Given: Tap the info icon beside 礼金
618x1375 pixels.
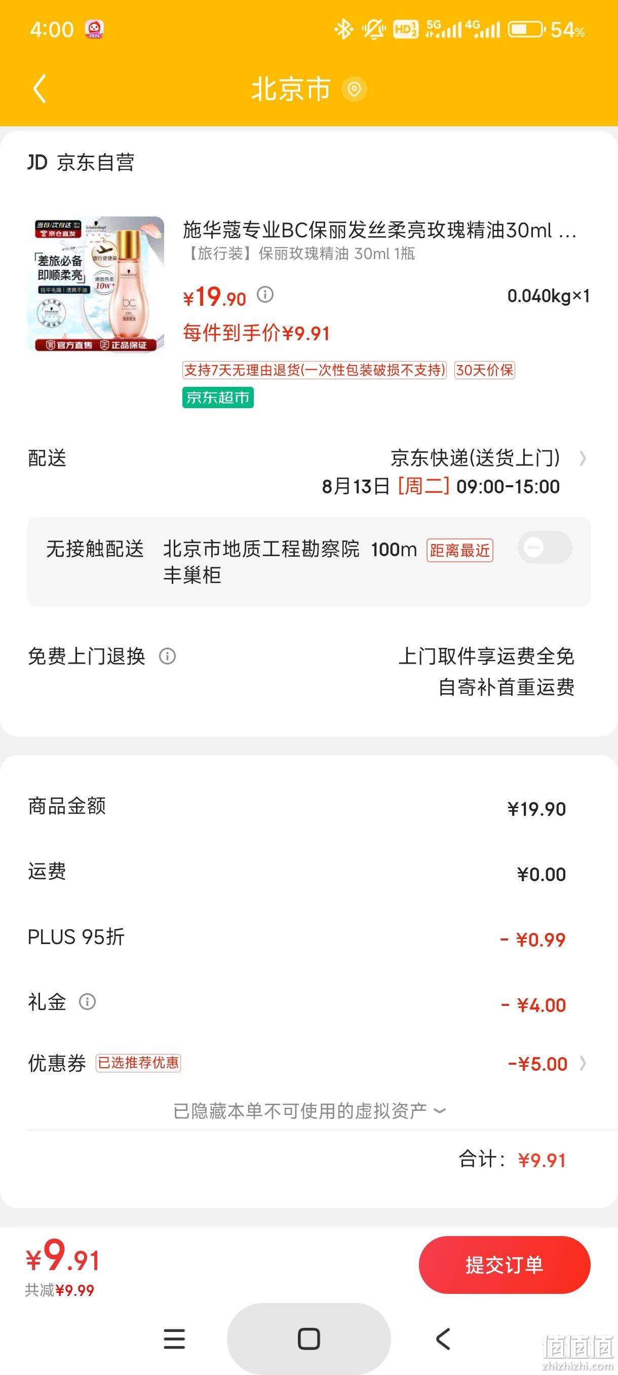Looking at the screenshot, I should [88, 1002].
